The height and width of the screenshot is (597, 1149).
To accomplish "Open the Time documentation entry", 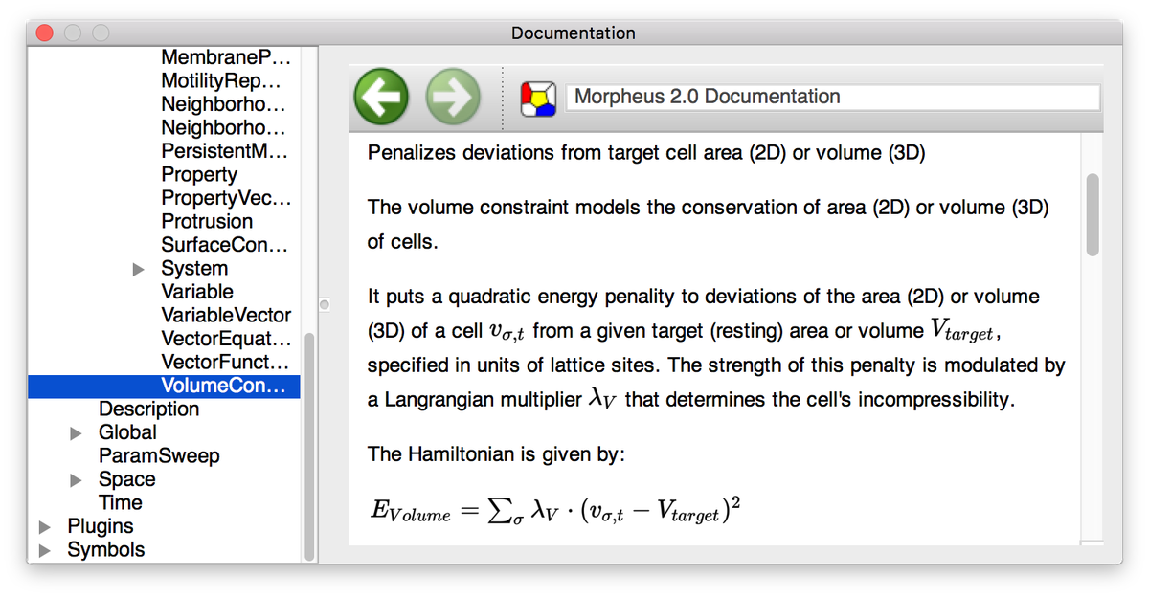I will click(x=120, y=503).
